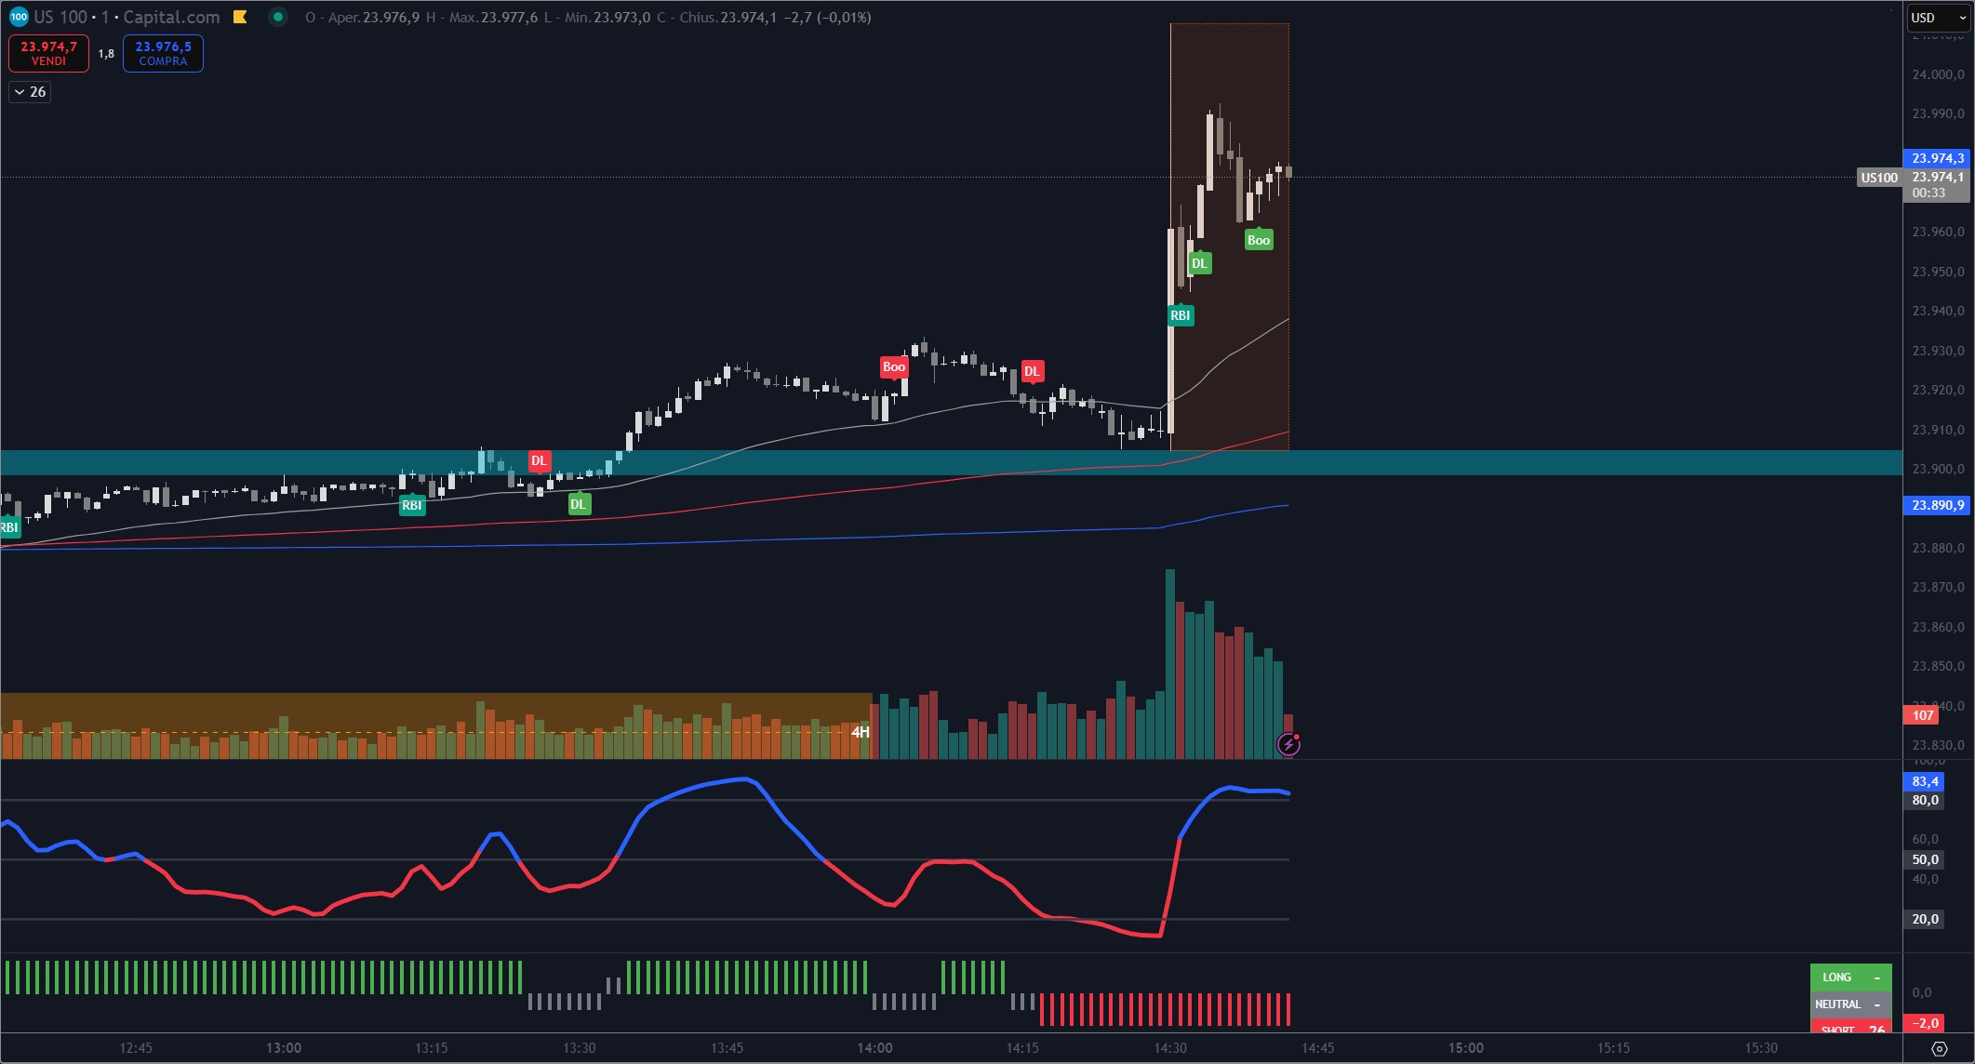
Task: Click the LONG row in the signal table
Action: coord(1849,977)
